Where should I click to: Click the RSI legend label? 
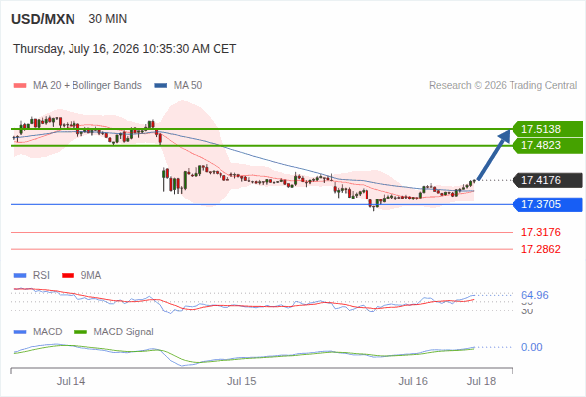41,276
